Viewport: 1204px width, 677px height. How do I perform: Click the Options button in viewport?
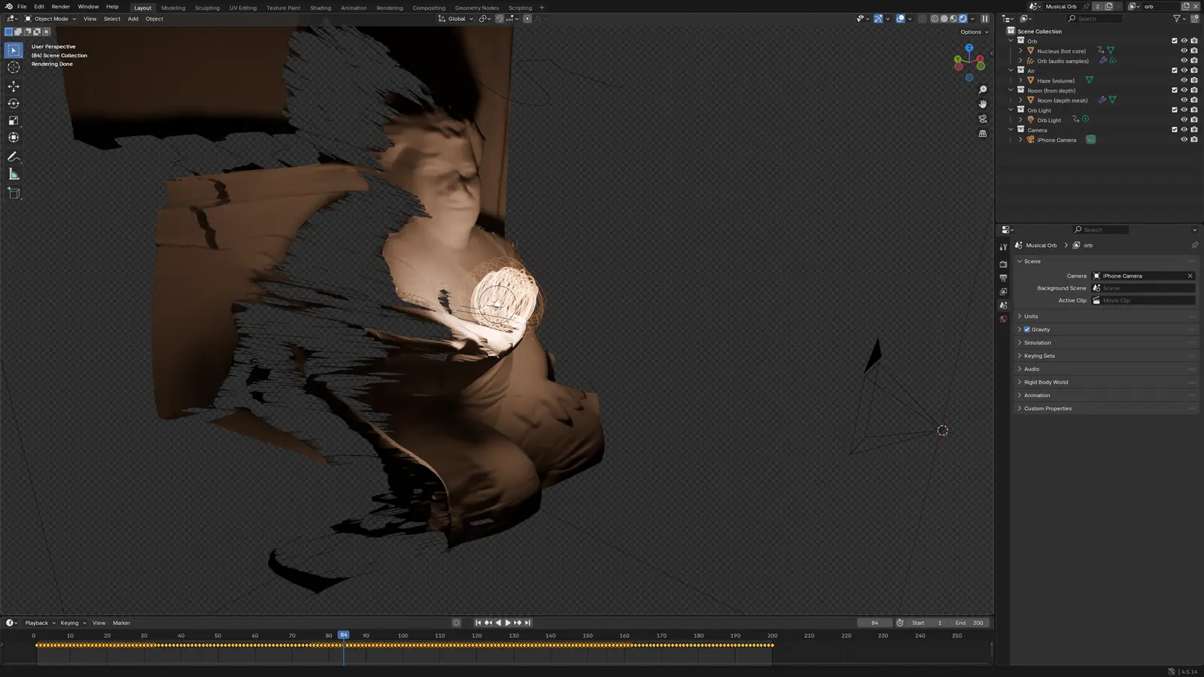pyautogui.click(x=974, y=32)
